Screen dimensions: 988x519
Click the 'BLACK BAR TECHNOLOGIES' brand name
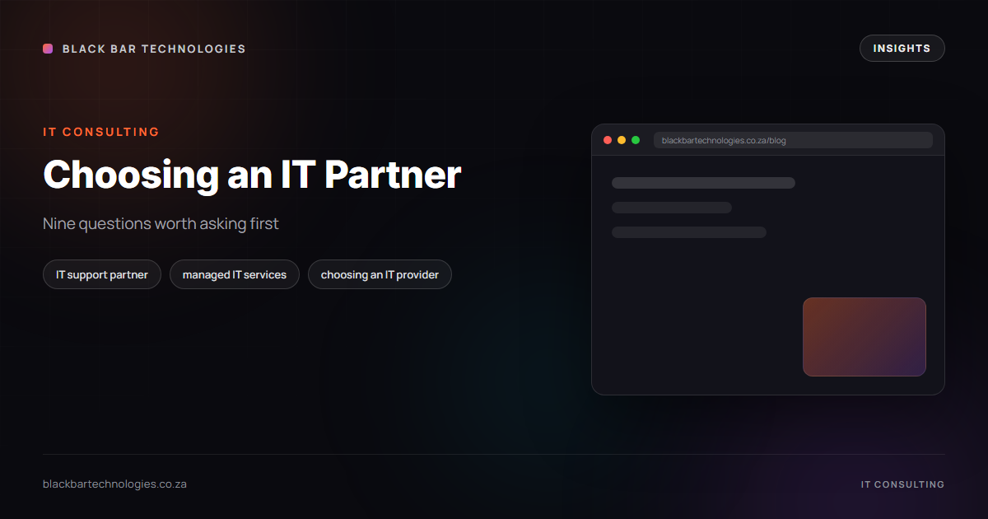(154, 49)
